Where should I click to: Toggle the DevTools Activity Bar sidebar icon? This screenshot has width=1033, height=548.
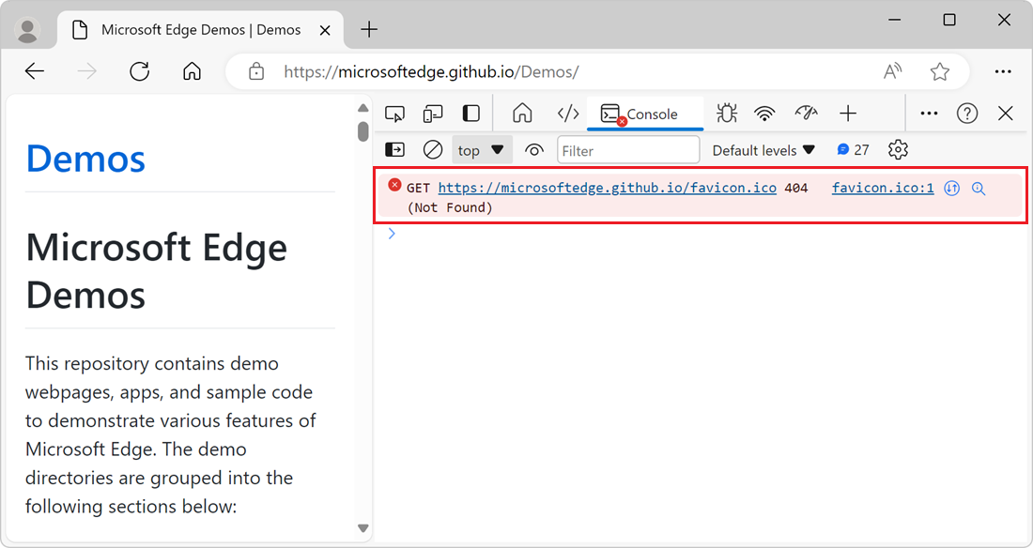tap(471, 114)
